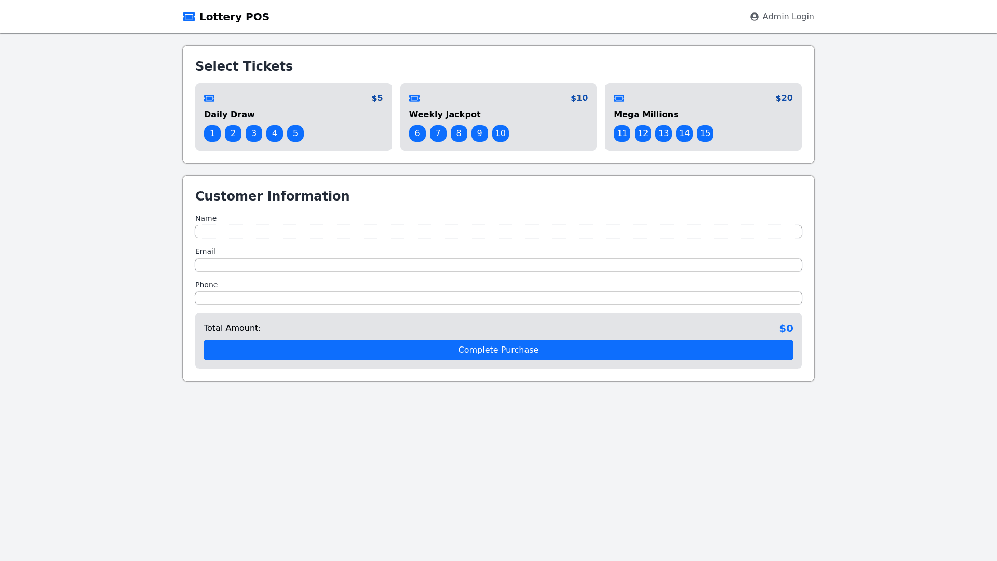Choose number 10 in Weekly Jackpot

click(x=500, y=133)
